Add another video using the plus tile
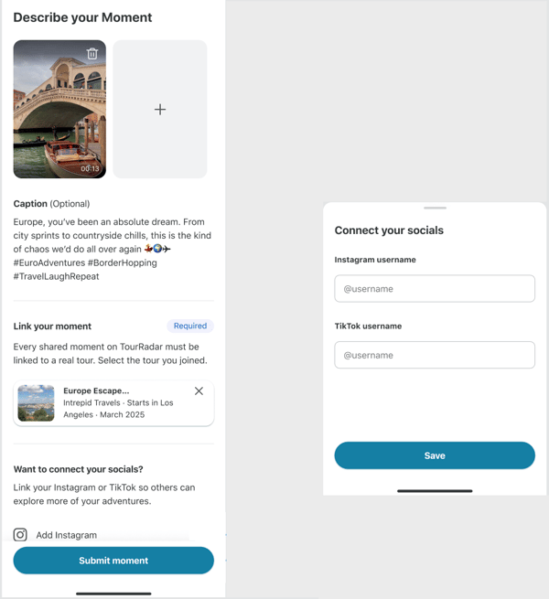This screenshot has width=549, height=599. 160,109
